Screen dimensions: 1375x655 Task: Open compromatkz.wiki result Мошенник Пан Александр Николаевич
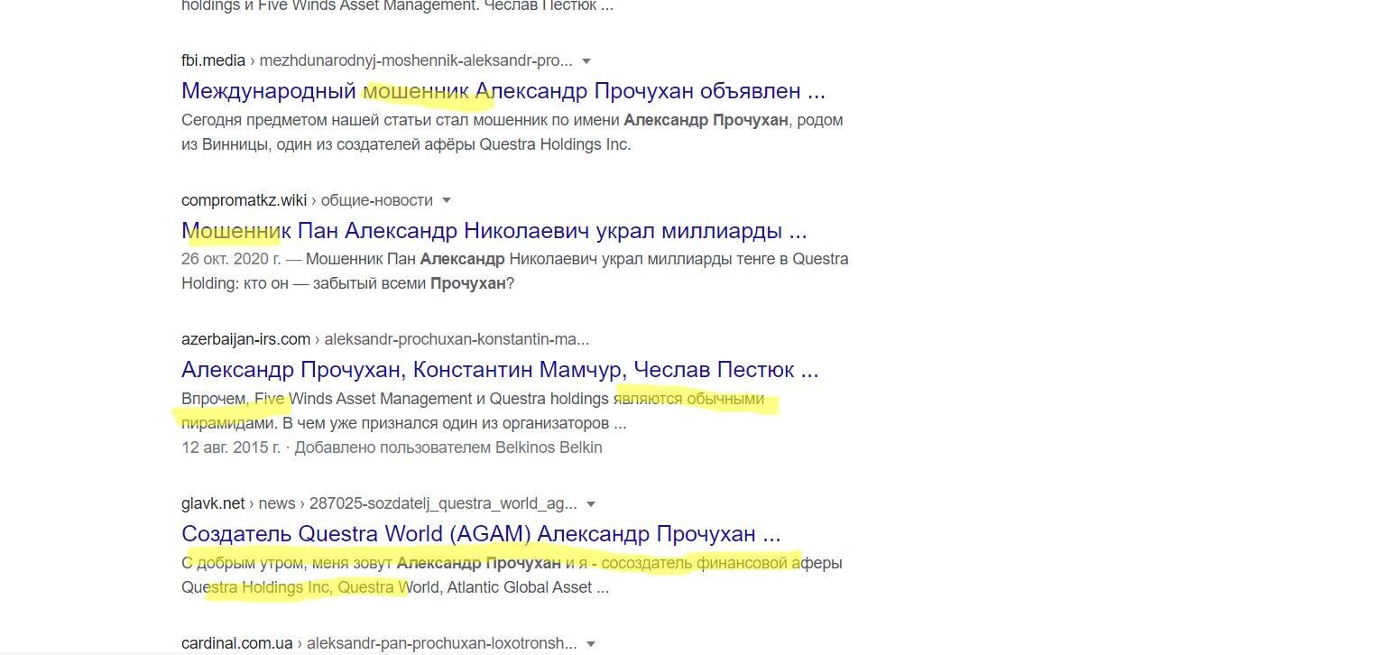(x=494, y=231)
